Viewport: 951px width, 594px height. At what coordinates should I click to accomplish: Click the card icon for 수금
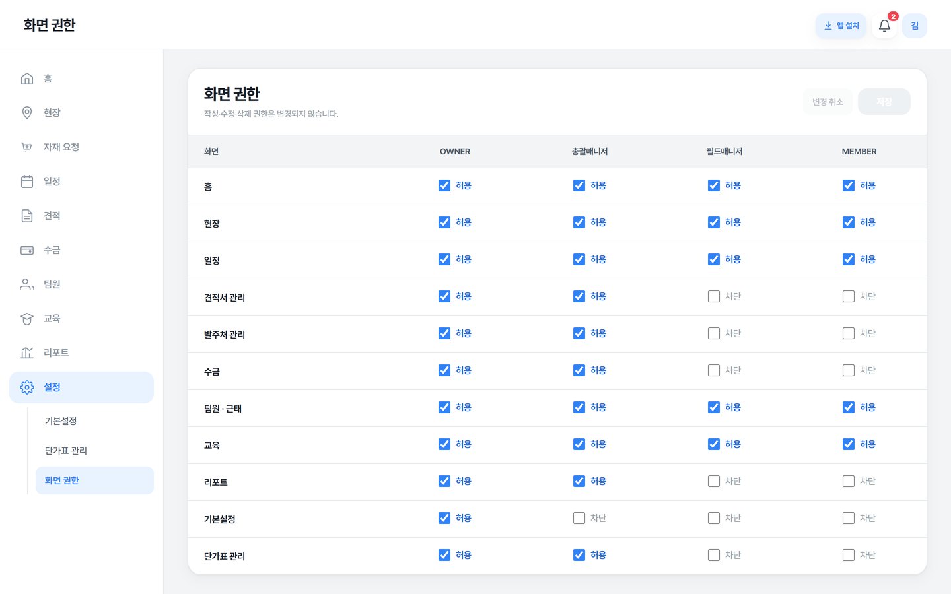[27, 250]
